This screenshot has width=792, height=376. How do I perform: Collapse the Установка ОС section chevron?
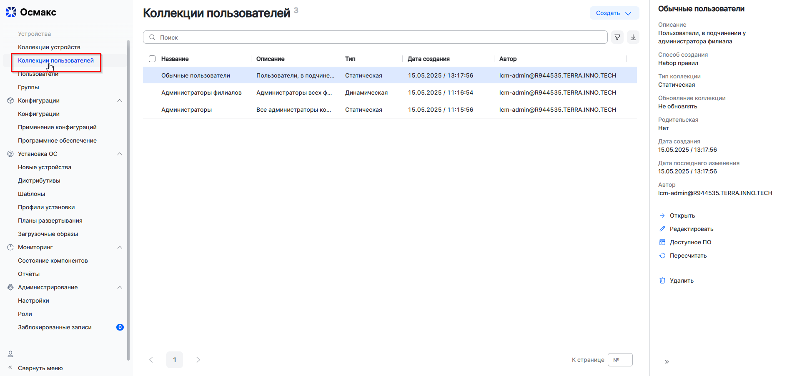coord(120,153)
